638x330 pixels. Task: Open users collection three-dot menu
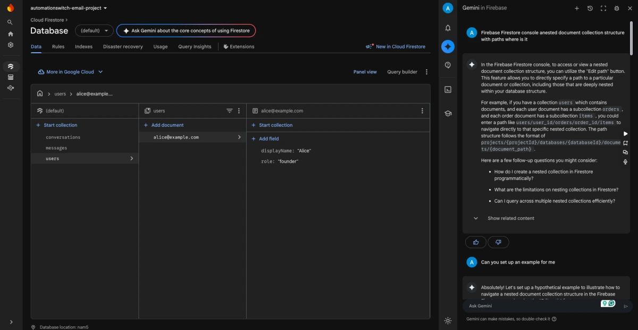[239, 111]
